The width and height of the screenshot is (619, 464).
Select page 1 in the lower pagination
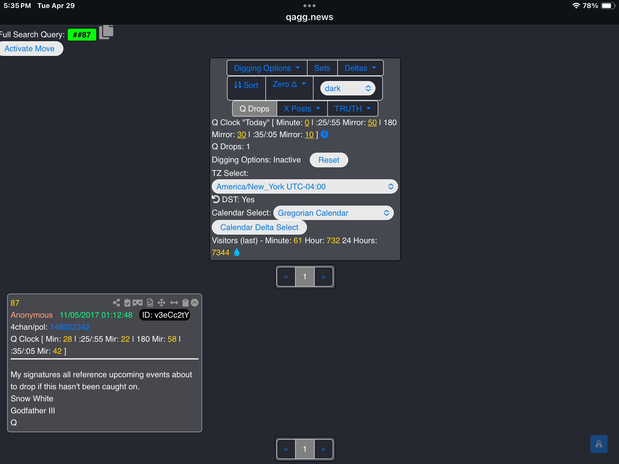(x=305, y=449)
